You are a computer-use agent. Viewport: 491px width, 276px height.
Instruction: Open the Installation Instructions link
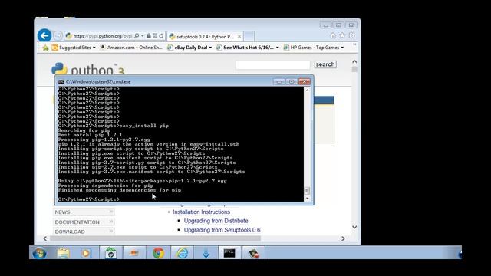click(201, 212)
